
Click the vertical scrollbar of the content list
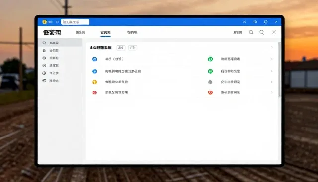279,69
